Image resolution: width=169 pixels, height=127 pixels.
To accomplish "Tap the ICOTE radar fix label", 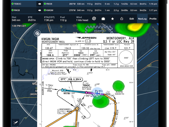I will point(119,93).
